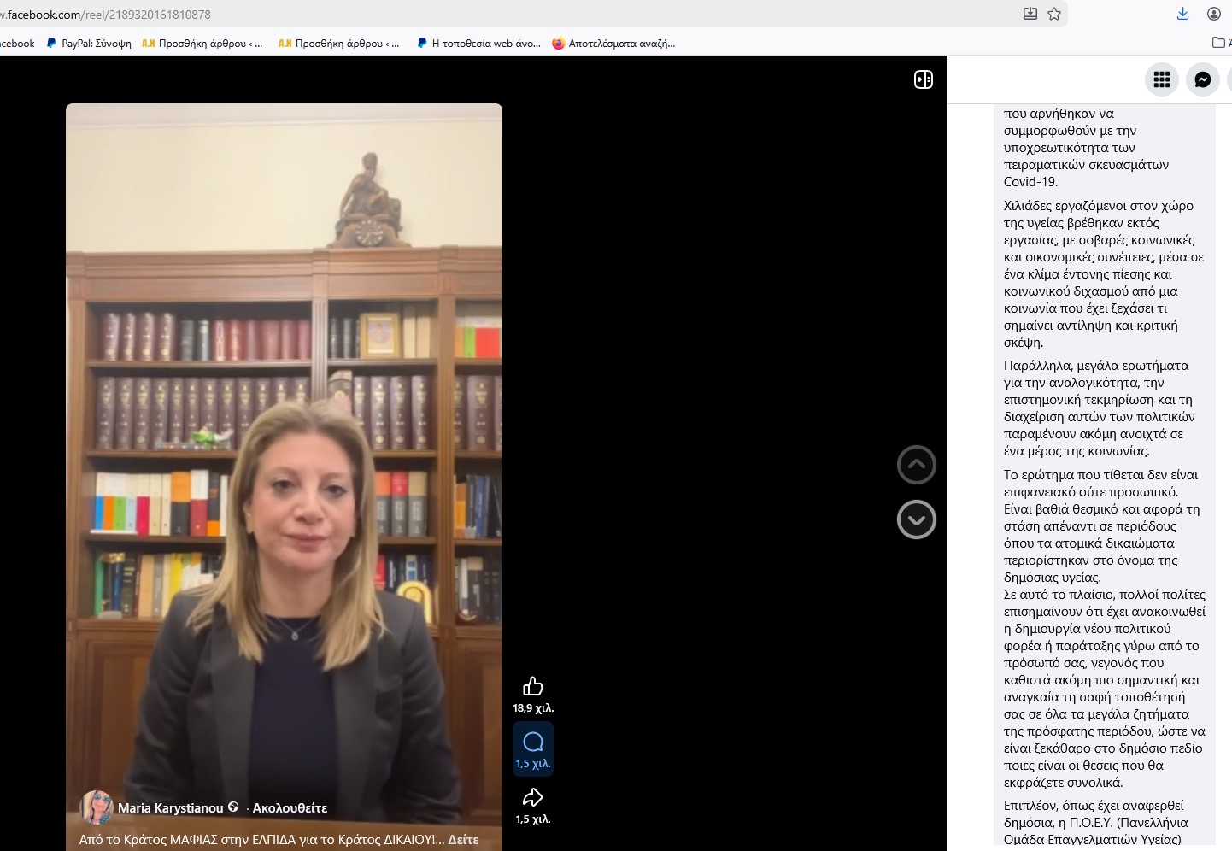Open Maria Karystianou profile name

tap(171, 808)
